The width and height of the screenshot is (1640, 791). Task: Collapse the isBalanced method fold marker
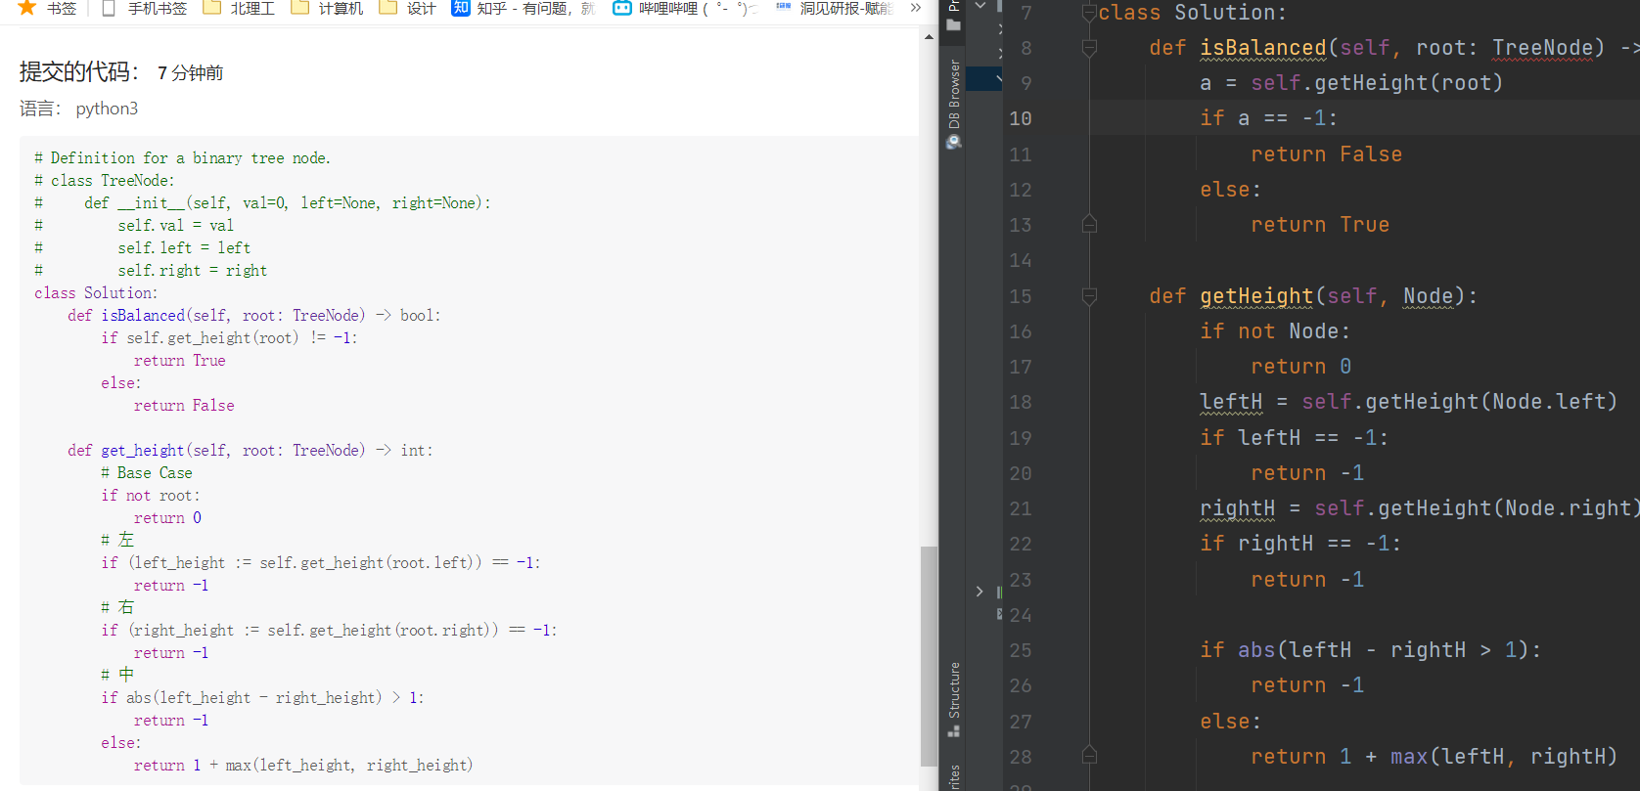(x=1089, y=48)
